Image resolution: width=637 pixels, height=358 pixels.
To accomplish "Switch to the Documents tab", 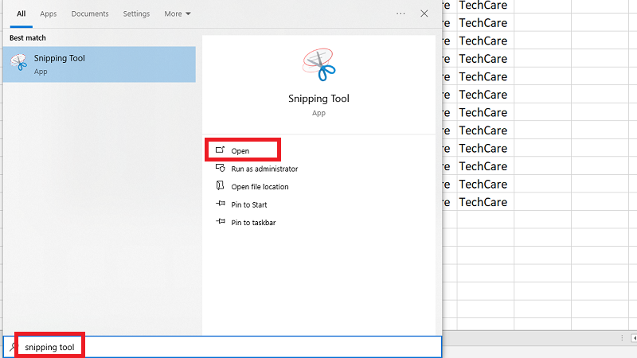I will 90,14.
